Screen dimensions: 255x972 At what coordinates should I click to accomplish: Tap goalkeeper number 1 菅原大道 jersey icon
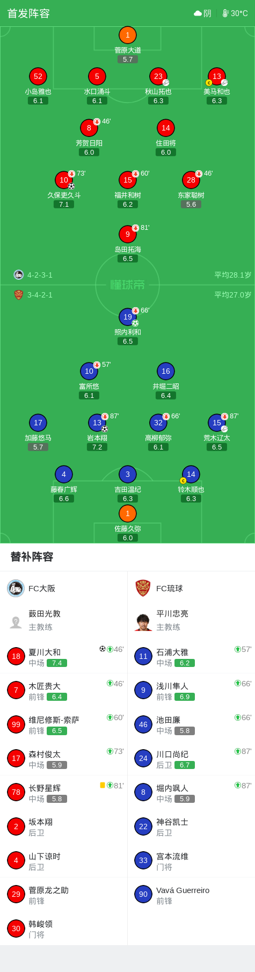tap(127, 35)
